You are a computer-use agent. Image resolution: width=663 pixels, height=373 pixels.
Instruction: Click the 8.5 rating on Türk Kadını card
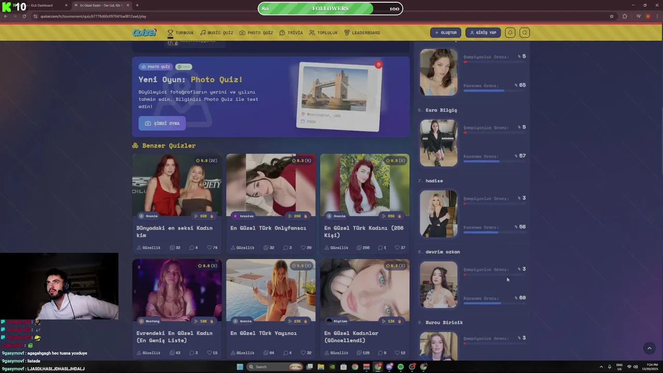point(396,161)
